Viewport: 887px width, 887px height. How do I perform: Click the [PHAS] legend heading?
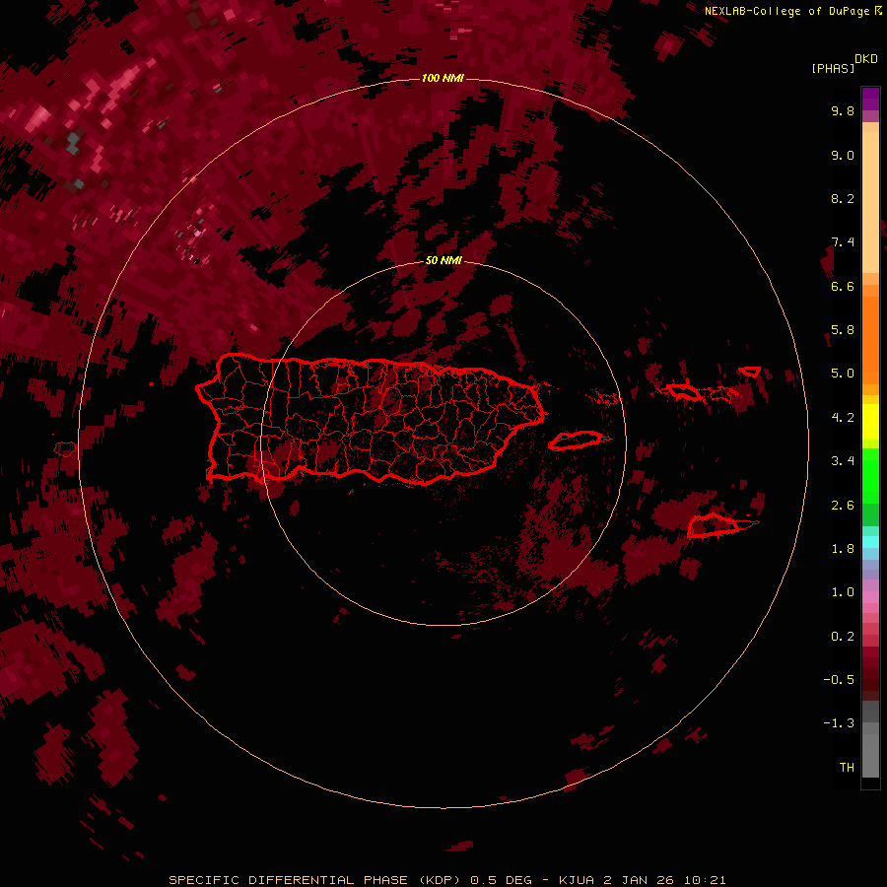pyautogui.click(x=833, y=68)
